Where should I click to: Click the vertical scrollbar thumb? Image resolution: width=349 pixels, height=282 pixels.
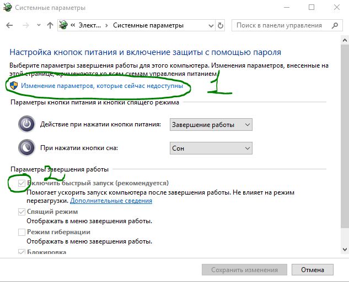tap(345, 136)
